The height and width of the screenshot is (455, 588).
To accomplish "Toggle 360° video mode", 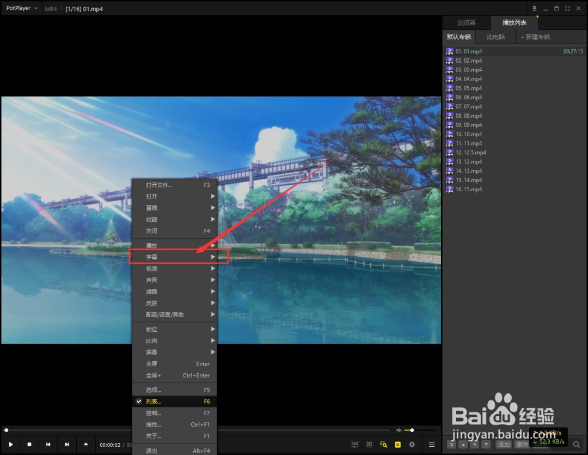I will click(x=355, y=445).
